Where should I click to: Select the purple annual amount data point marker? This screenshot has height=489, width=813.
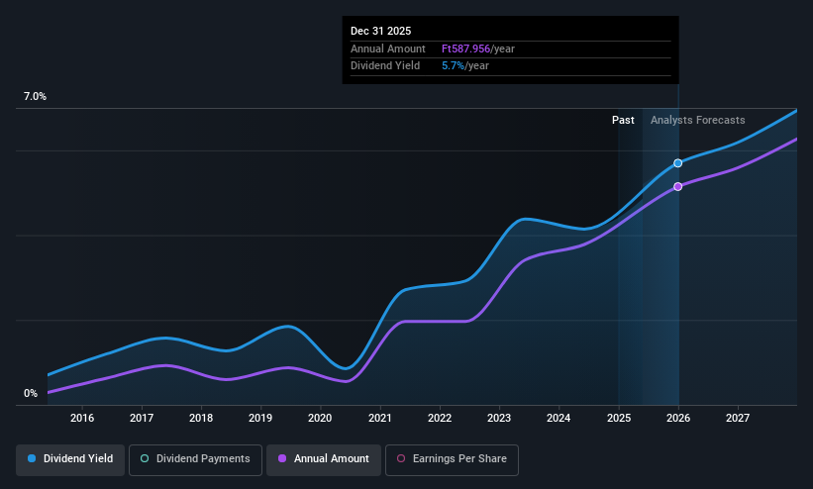click(x=677, y=187)
